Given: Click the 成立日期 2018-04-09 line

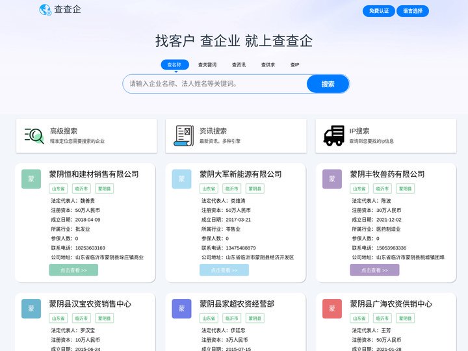Looking at the screenshot, I should [75, 220].
